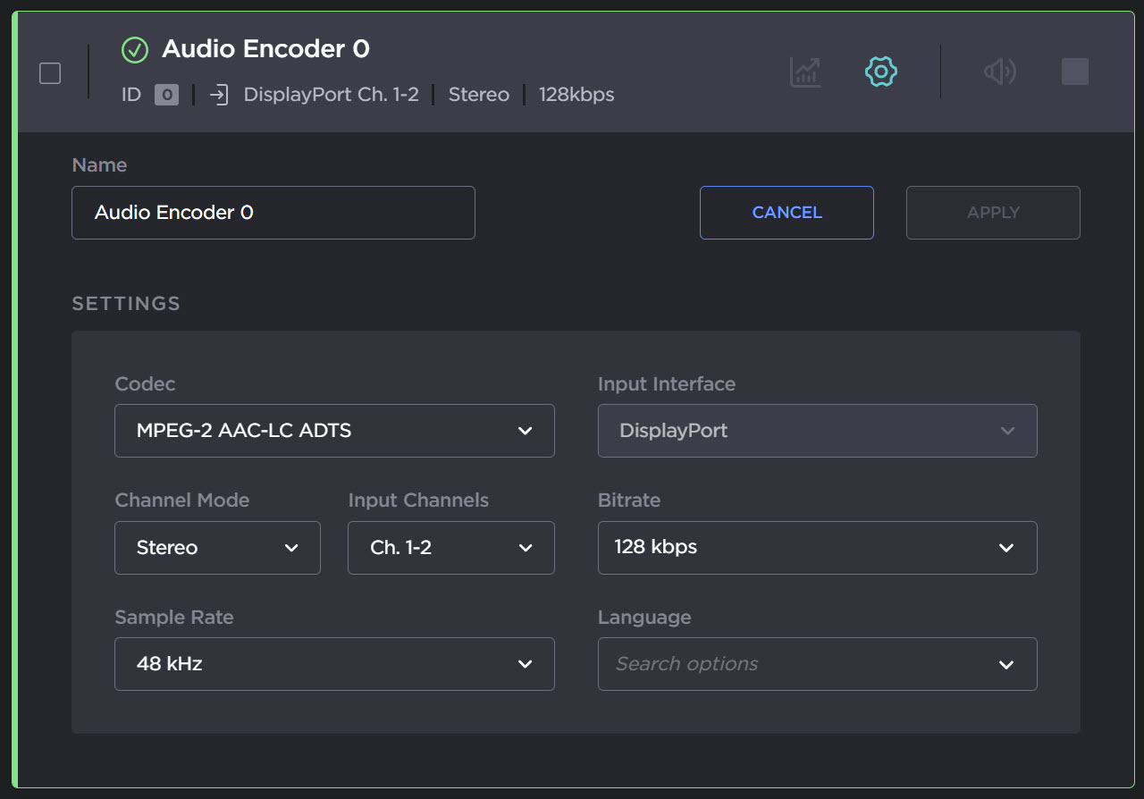Click the CANCEL button
1144x799 pixels.
[x=786, y=213]
